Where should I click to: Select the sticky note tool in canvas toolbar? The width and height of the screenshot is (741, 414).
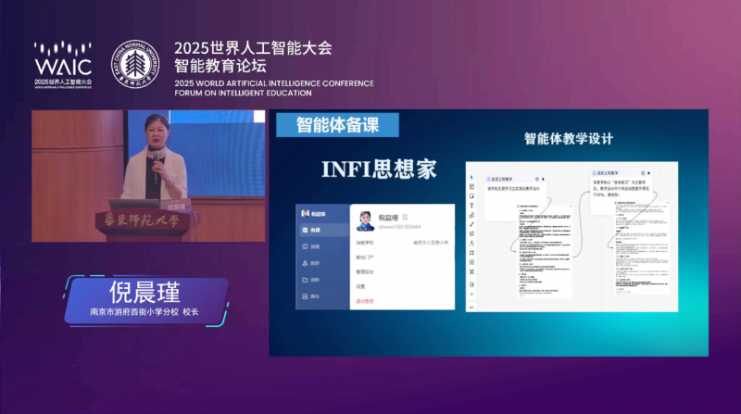click(471, 196)
